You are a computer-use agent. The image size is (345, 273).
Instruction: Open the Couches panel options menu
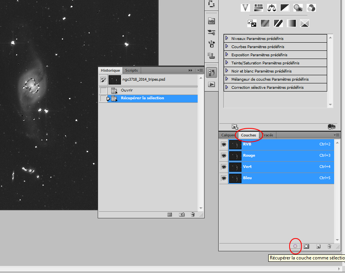click(336, 135)
